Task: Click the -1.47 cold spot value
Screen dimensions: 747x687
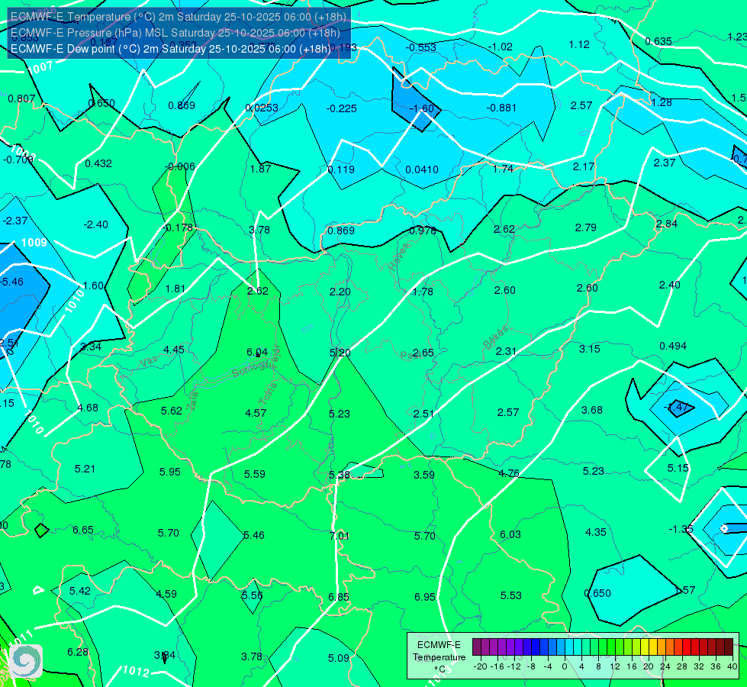Action: pyautogui.click(x=676, y=407)
